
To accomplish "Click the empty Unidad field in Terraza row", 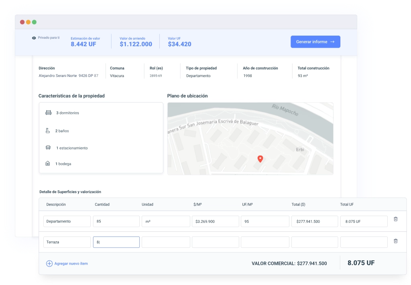I will tap(166, 242).
